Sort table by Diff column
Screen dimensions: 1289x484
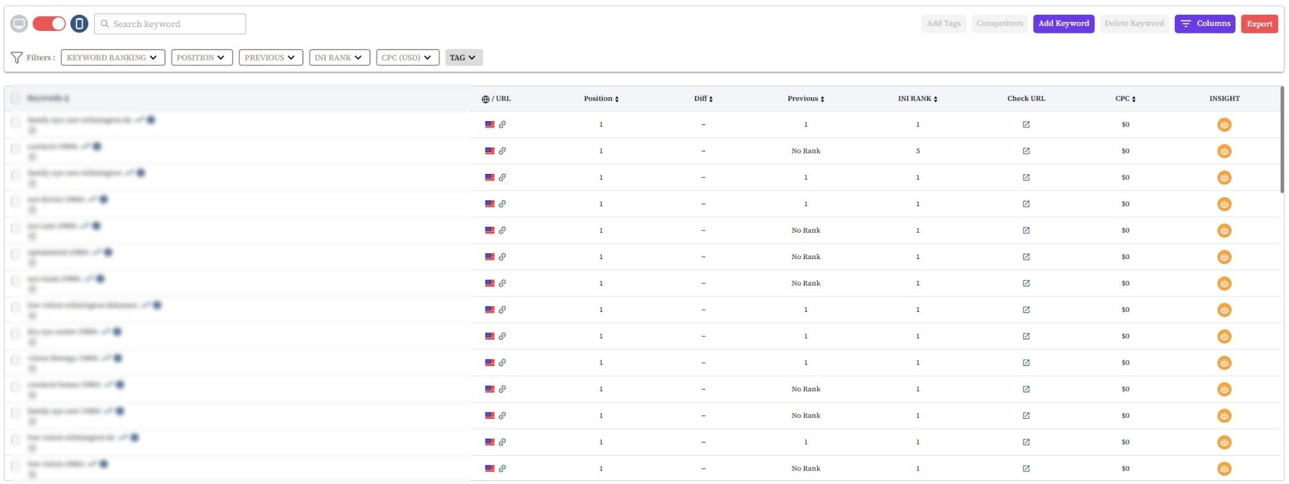(x=703, y=99)
